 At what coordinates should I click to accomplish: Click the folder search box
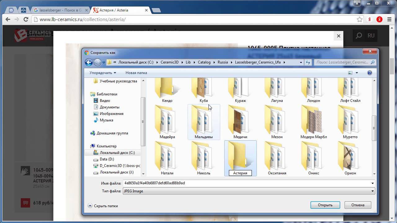click(x=345, y=62)
